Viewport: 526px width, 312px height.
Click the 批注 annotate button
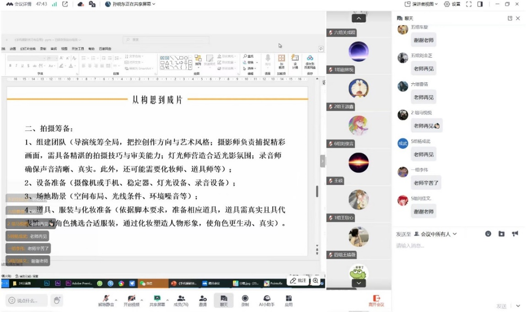coord(298,281)
